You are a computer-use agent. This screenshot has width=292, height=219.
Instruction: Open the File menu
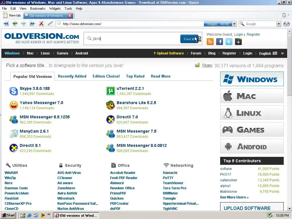tap(4, 8)
